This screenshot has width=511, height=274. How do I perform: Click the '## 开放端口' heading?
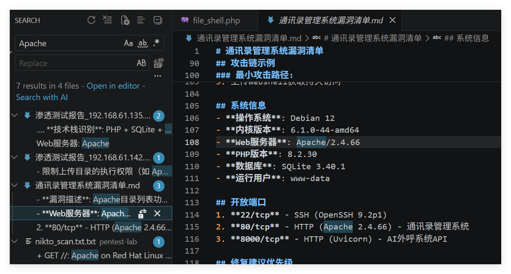[241, 202]
